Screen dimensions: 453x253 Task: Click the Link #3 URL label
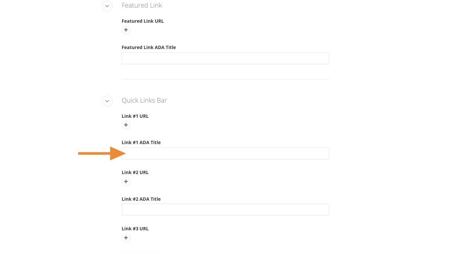point(135,229)
